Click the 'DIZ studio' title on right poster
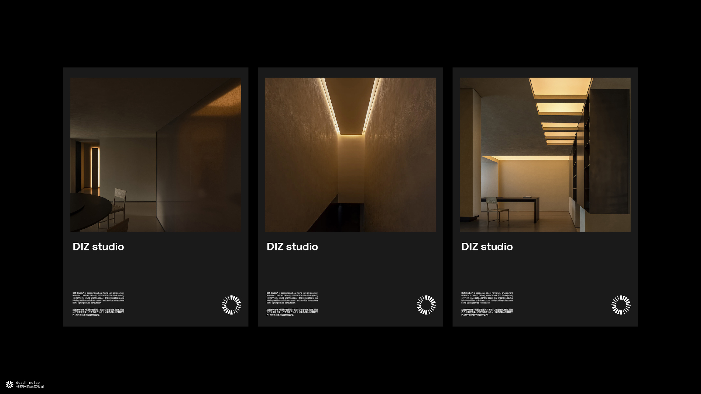This screenshot has height=394, width=701. 487,247
